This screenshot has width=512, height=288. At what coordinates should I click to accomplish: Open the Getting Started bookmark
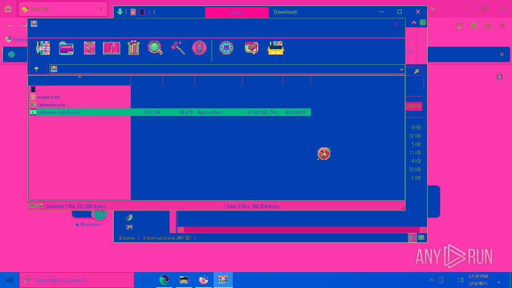[17, 39]
